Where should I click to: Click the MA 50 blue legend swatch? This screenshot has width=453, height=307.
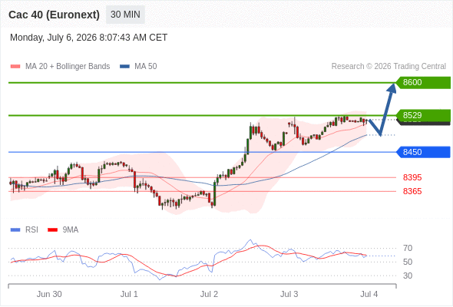pos(124,67)
